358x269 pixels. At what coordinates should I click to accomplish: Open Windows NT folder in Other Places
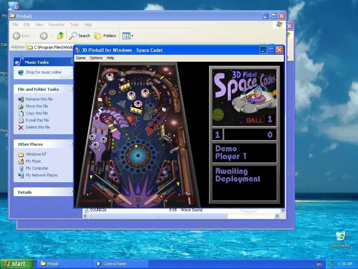36,154
